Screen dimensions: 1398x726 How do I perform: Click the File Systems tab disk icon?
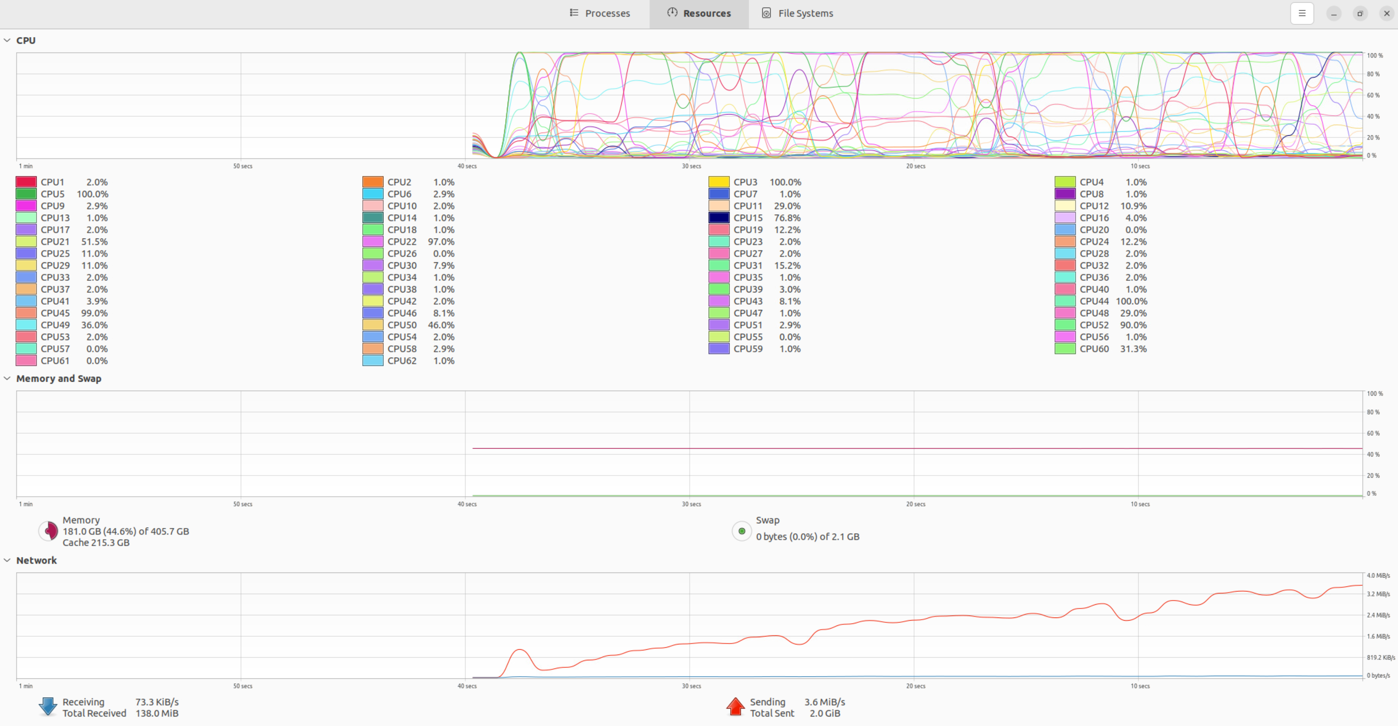pos(766,13)
